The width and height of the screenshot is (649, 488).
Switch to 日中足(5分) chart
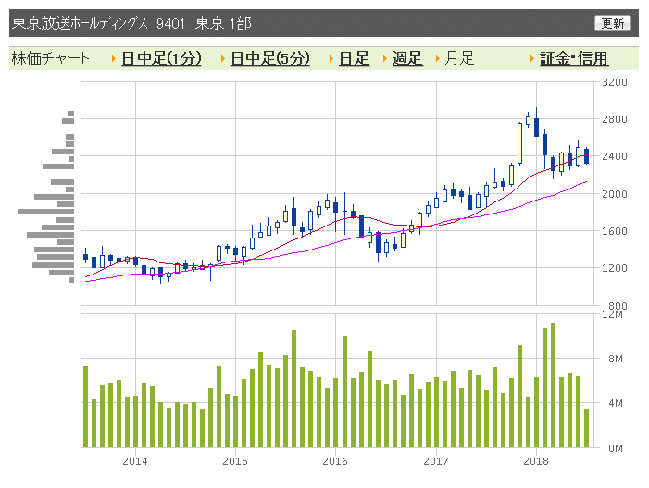(269, 58)
